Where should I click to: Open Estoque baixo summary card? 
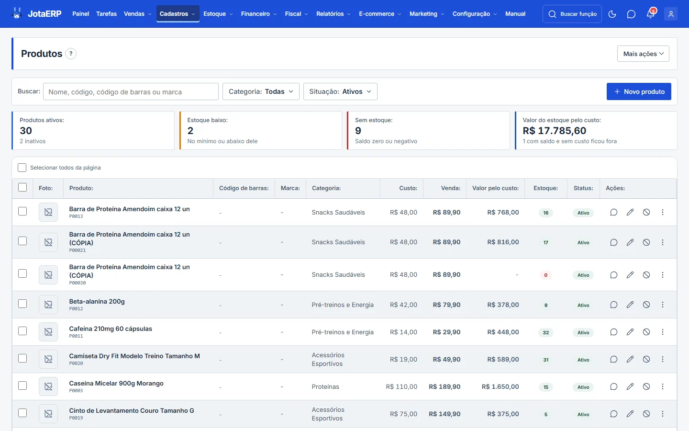[260, 130]
